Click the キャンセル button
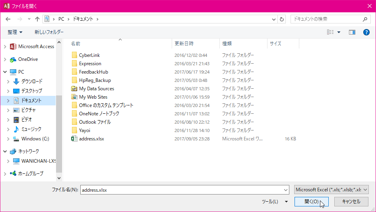 351,202
